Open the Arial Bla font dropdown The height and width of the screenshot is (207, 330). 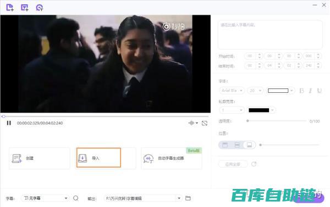[x=232, y=91]
